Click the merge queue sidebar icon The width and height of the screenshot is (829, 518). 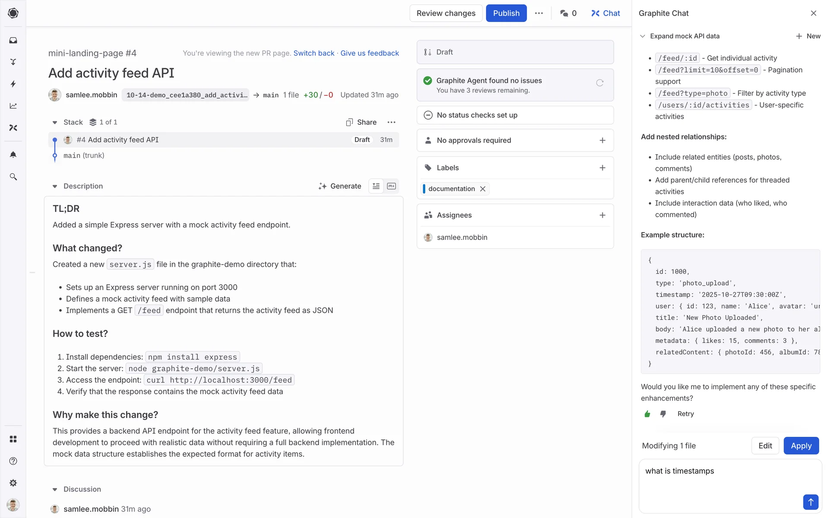(13, 62)
